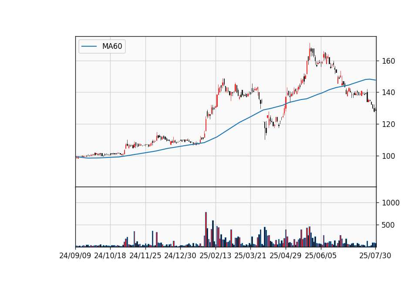Click the 160 price axis value

coord(388,61)
